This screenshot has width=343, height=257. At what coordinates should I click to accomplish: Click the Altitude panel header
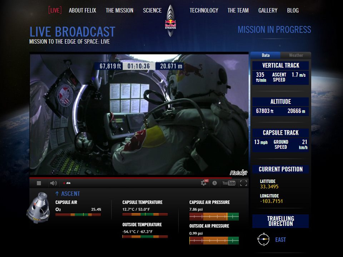click(281, 102)
